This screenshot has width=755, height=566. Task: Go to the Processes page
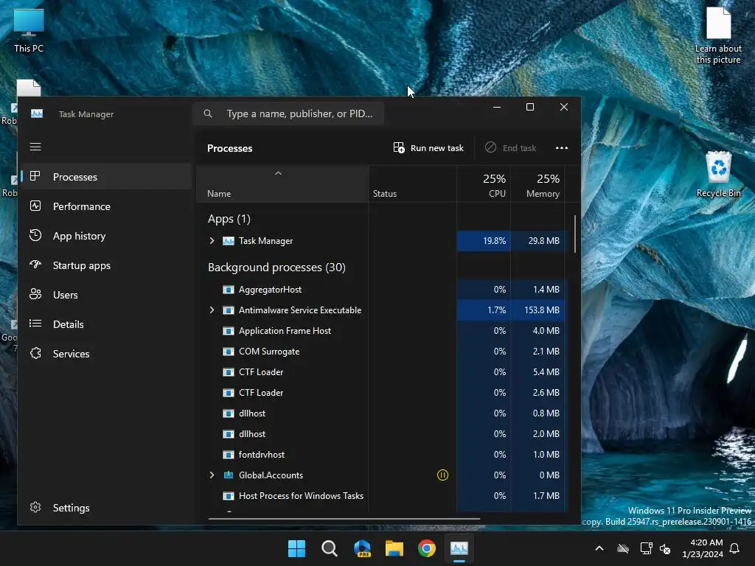(106, 177)
